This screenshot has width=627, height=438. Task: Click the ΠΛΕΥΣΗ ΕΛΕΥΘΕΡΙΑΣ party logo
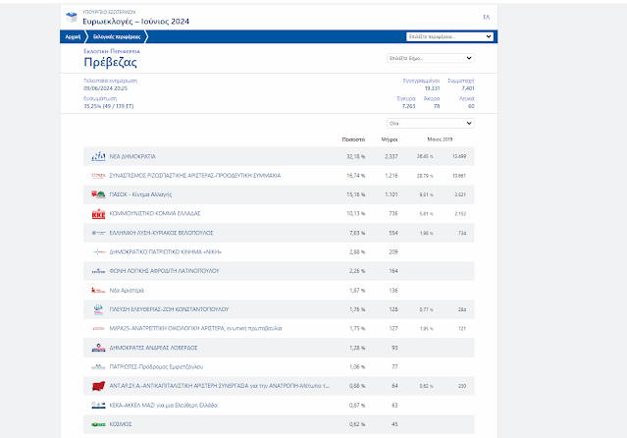(x=98, y=309)
